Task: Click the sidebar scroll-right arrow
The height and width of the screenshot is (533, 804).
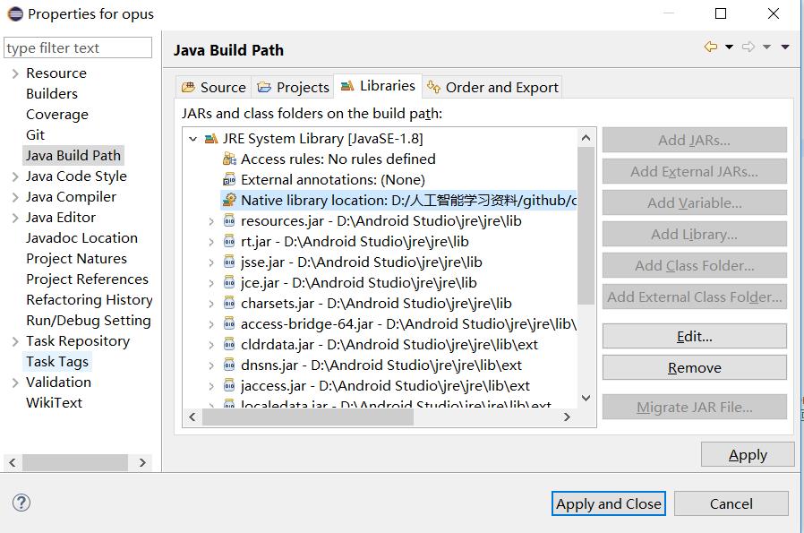Action: tap(142, 463)
